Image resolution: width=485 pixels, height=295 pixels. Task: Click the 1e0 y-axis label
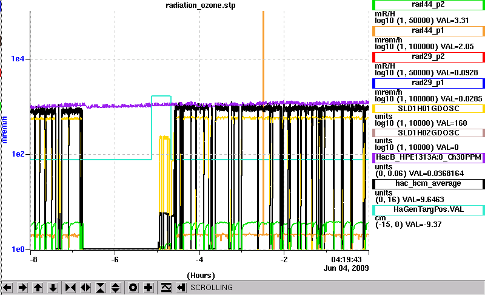[18, 249]
